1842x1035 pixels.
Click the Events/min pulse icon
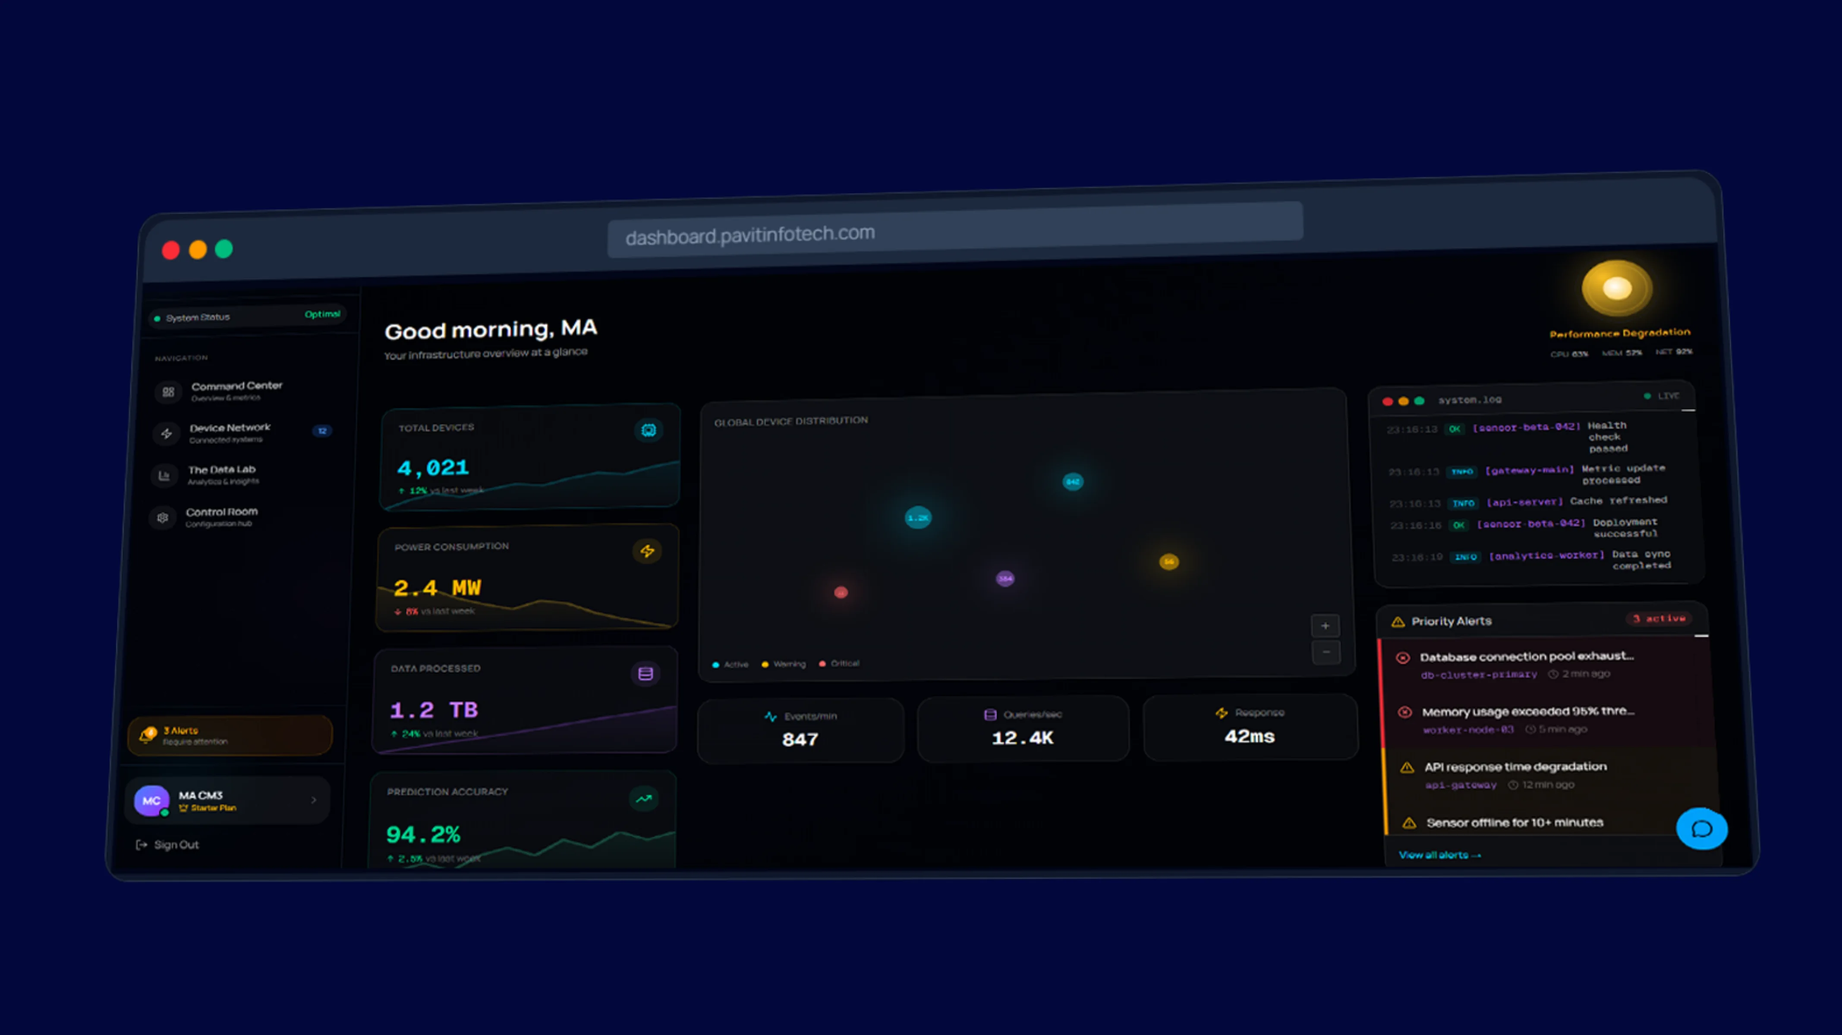tap(770, 716)
